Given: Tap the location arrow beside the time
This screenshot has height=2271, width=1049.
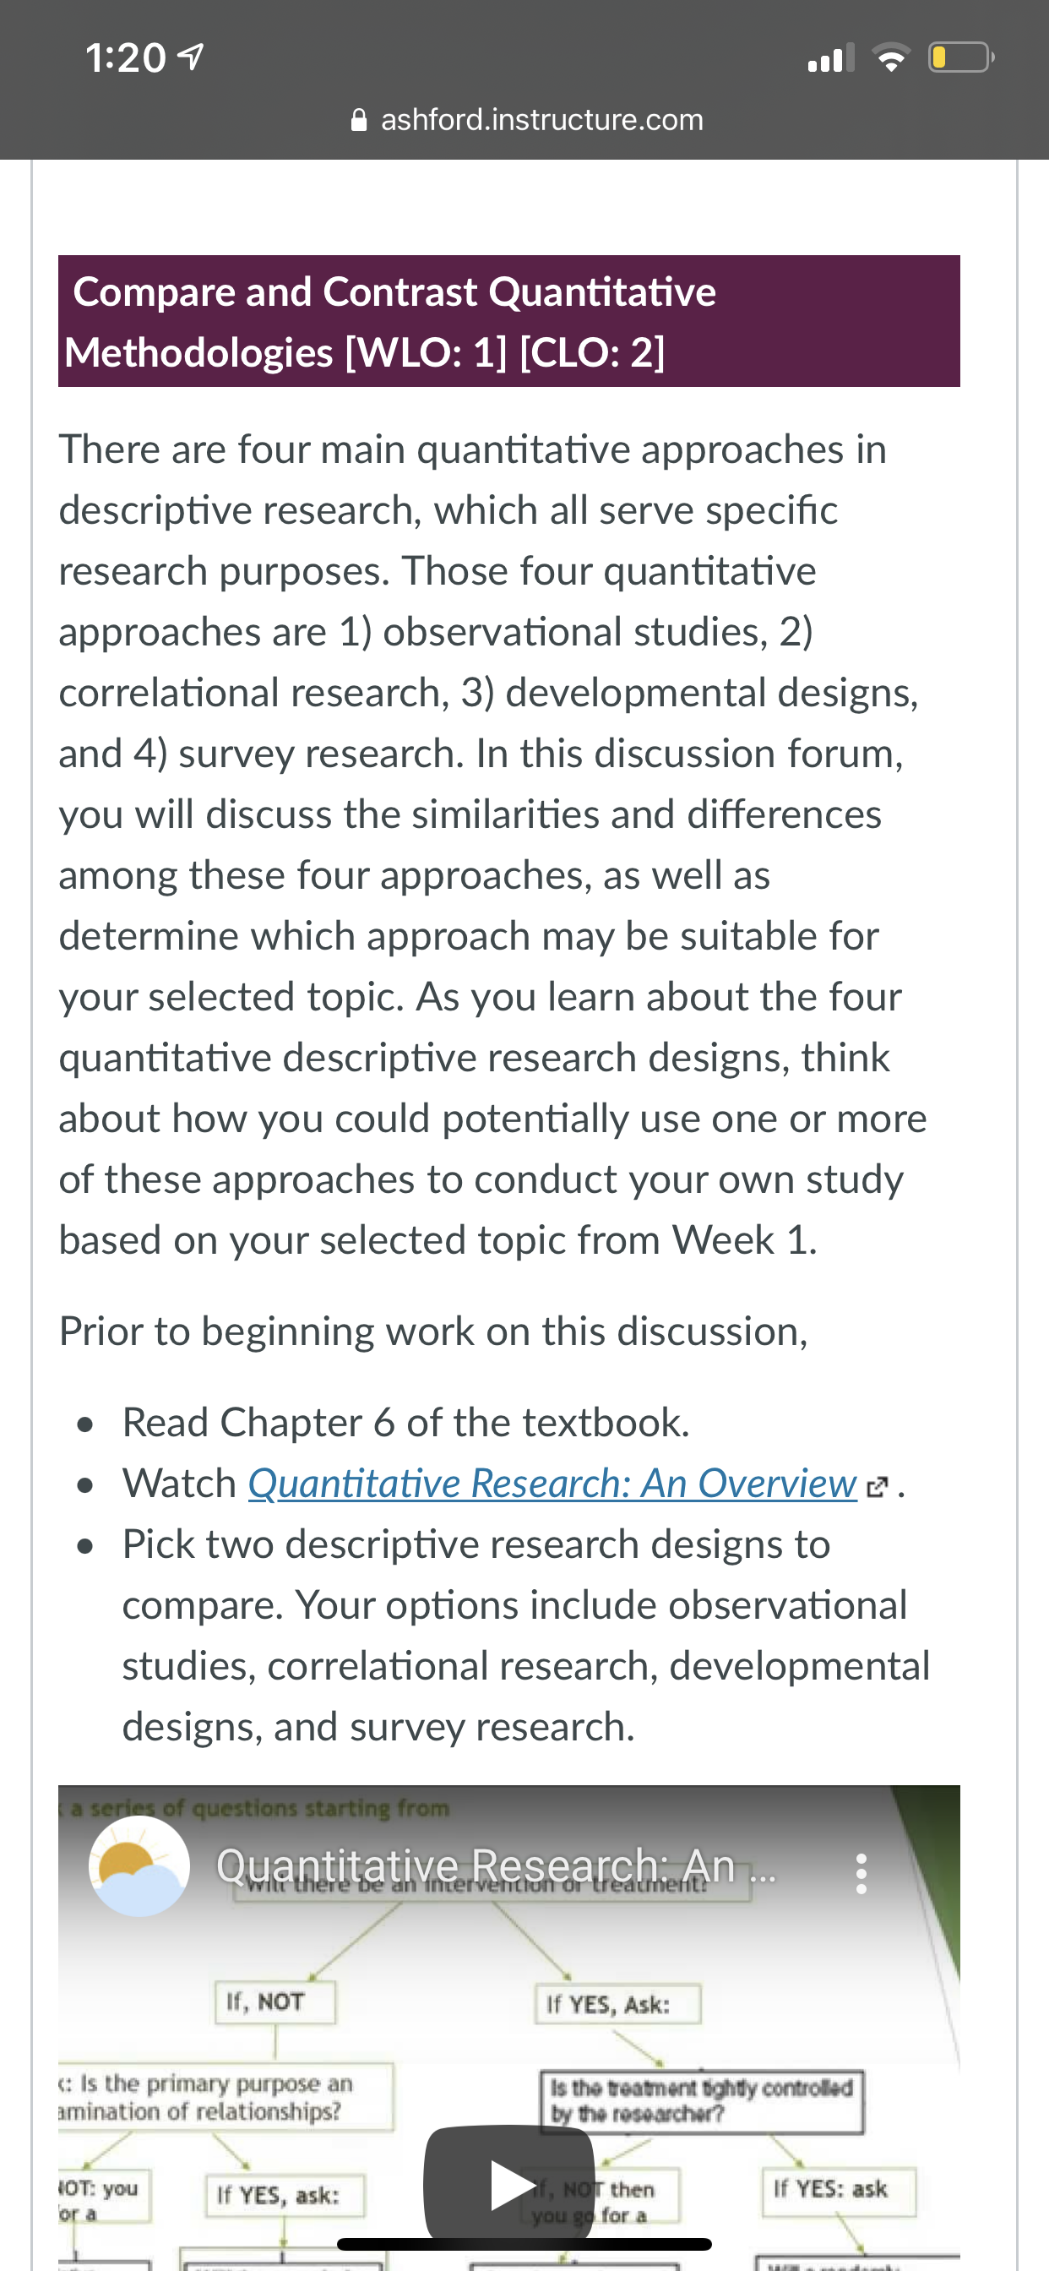Looking at the screenshot, I should click(190, 58).
